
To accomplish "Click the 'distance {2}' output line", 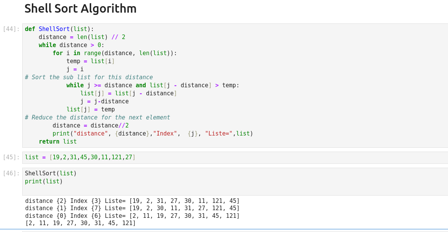I will [132, 201].
